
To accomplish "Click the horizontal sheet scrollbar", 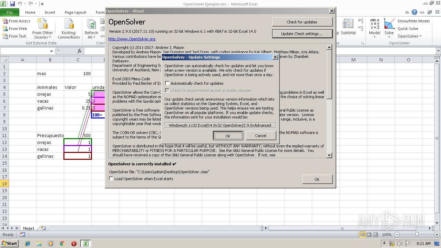I will [x=342, y=228].
